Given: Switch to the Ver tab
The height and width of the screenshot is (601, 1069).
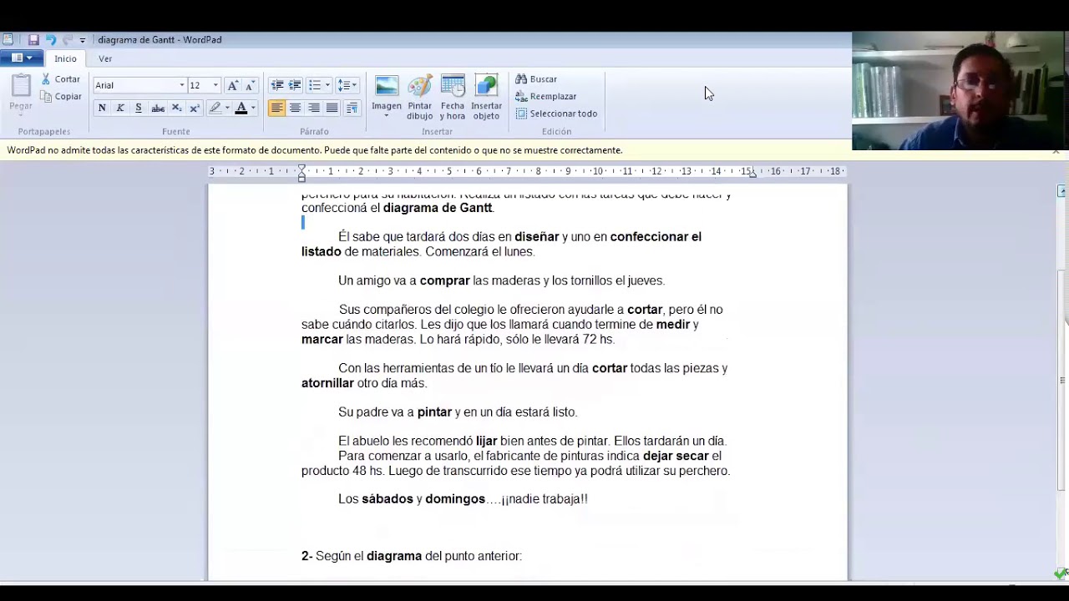Looking at the screenshot, I should (x=105, y=58).
